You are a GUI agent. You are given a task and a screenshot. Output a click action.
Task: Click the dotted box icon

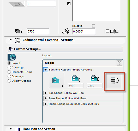tap(117, 31)
